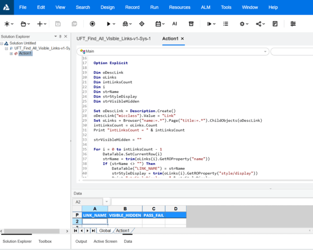Click the debug bug toolbar icon
Viewport: 313px width, 250px height.
click(125, 24)
